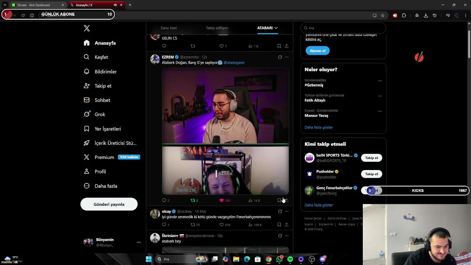Ask Grok about EZREM's tweet
Screen dimensions: 471x265
[x=280, y=57]
